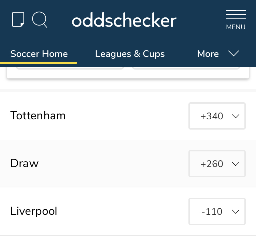The height and width of the screenshot is (238, 256).
Task: Open the Leagues & Cups tab
Action: pos(130,54)
